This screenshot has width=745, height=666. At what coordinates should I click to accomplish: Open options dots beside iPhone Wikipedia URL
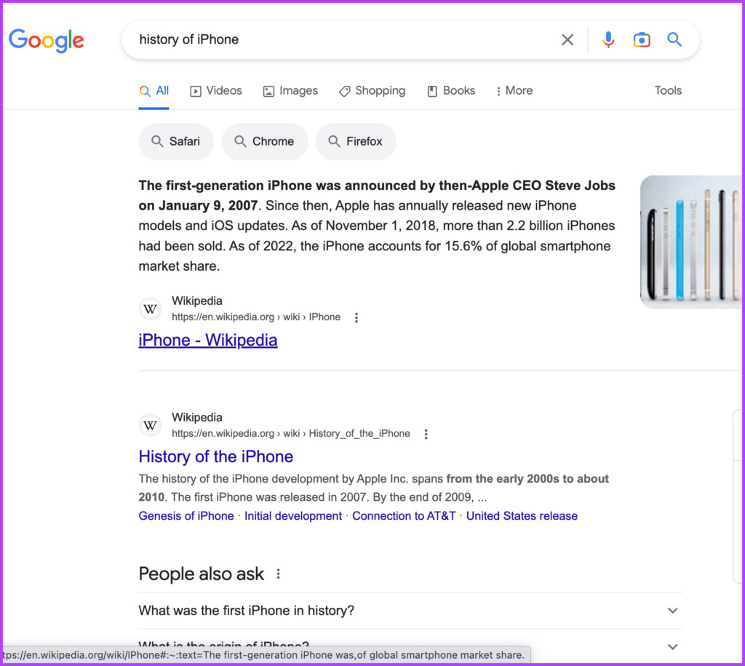(x=356, y=317)
